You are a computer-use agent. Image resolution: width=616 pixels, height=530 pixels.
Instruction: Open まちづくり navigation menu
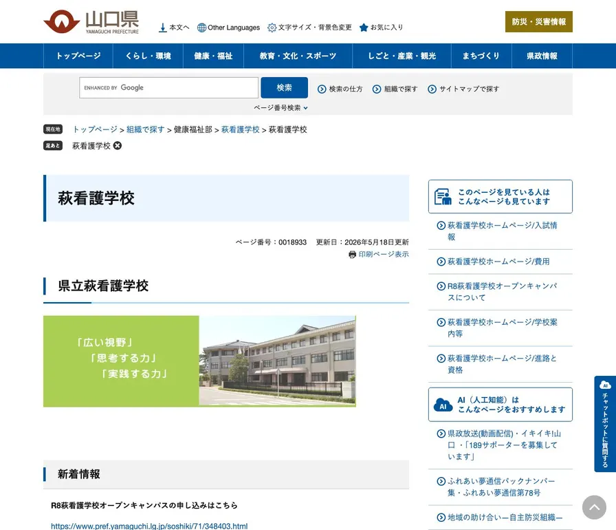(481, 56)
